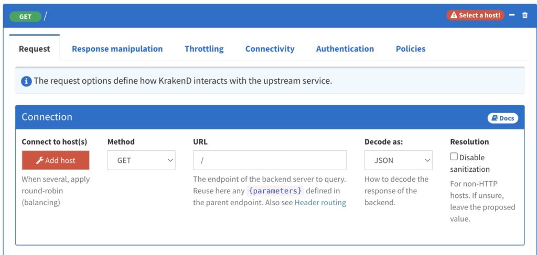Click the Select a host! warning badge
537x255 pixels.
point(475,15)
